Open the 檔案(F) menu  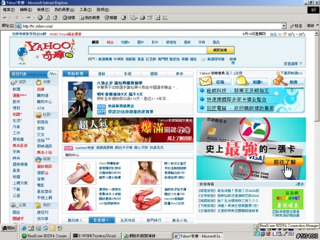point(8,9)
